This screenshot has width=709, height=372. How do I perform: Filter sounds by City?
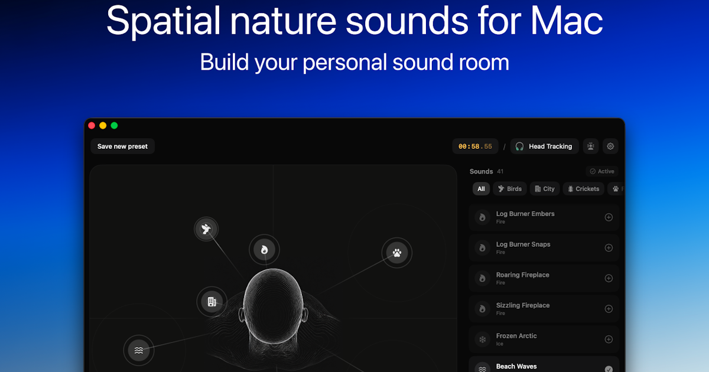tap(545, 189)
